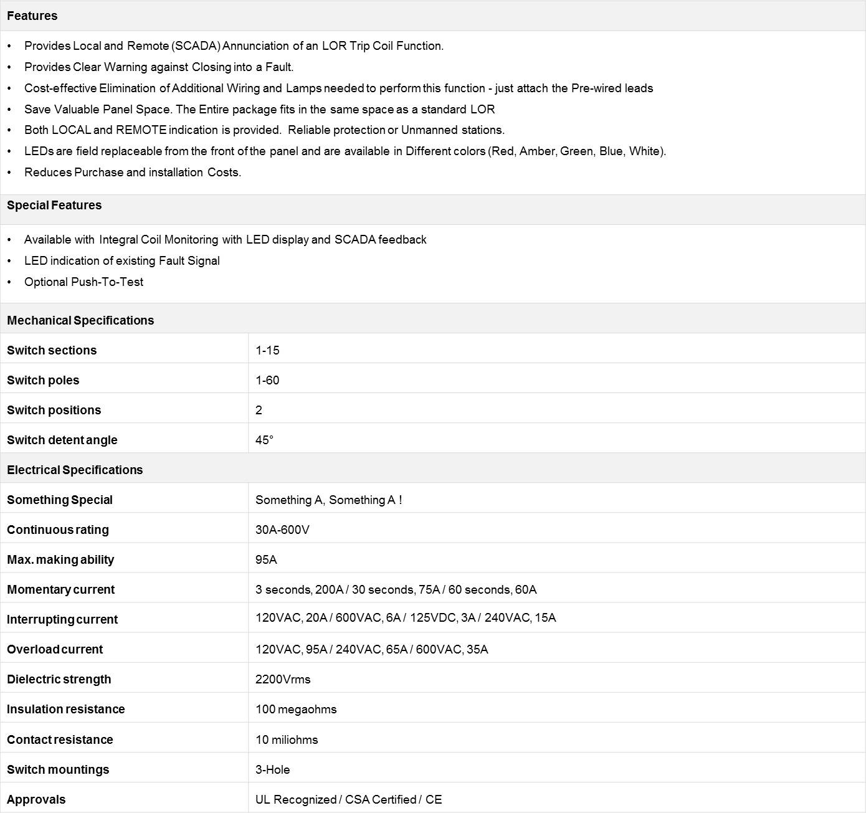
Task: Select the Switch sections row label
Action: (52, 350)
